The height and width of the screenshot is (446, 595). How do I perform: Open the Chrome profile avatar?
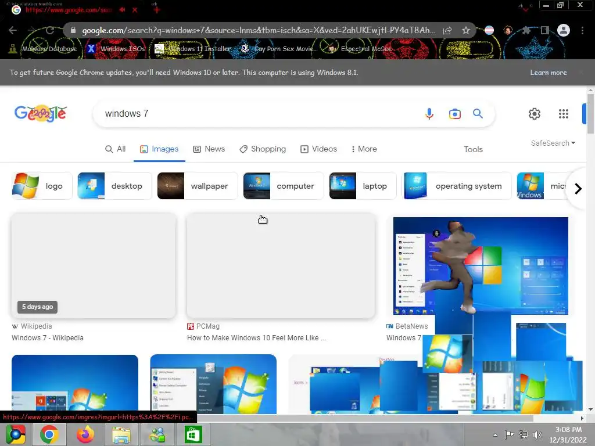point(564,30)
